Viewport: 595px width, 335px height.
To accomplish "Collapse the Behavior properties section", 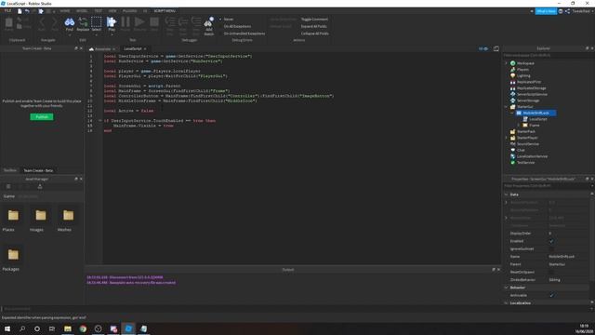I will pyautogui.click(x=506, y=288).
